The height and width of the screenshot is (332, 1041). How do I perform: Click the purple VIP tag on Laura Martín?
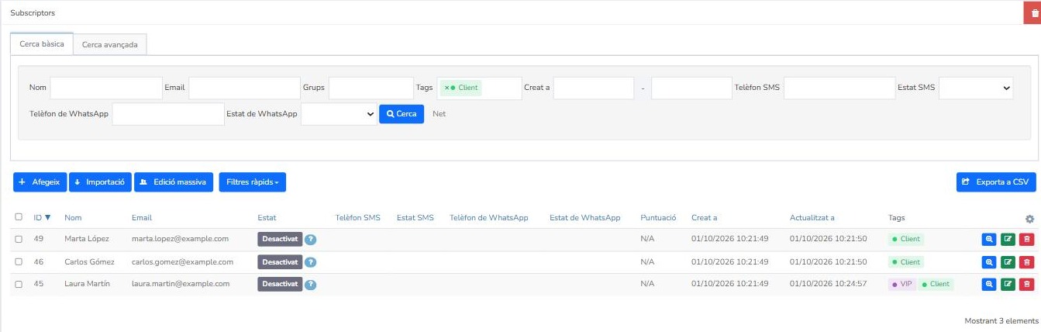902,285
